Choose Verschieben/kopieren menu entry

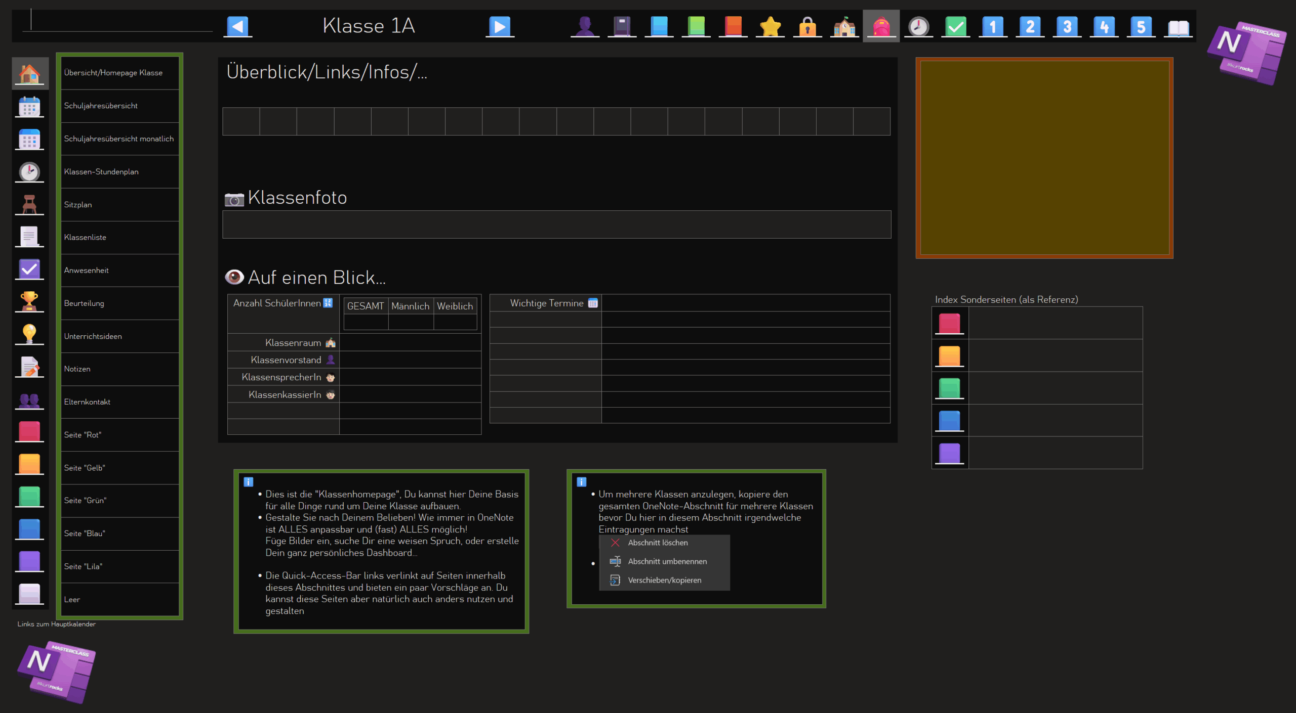[664, 580]
